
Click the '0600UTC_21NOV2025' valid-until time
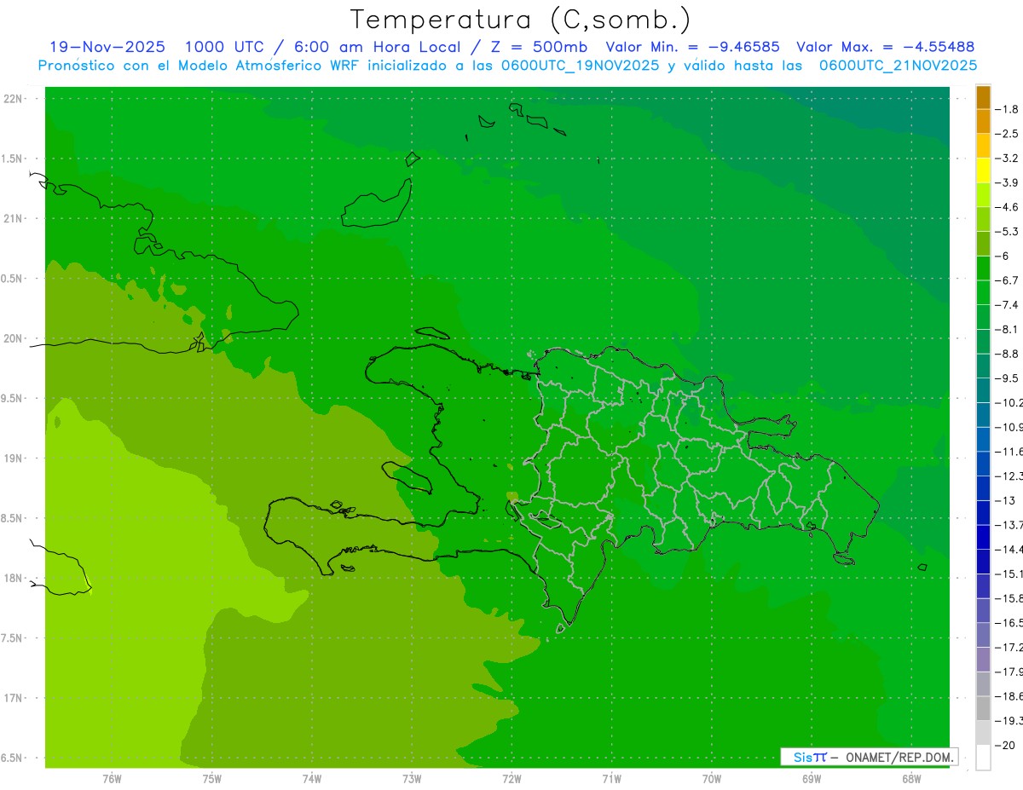899,66
